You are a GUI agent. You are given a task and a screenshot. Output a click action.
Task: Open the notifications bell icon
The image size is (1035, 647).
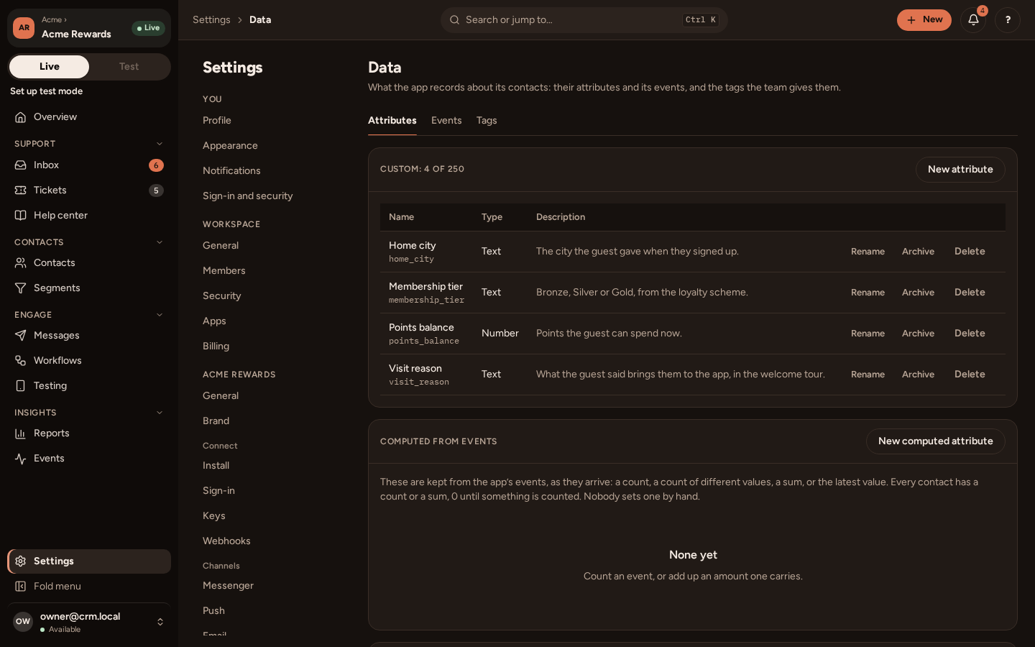tap(973, 20)
